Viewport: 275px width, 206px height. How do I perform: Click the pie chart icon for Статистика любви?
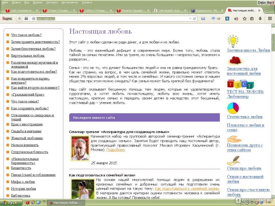point(233,108)
